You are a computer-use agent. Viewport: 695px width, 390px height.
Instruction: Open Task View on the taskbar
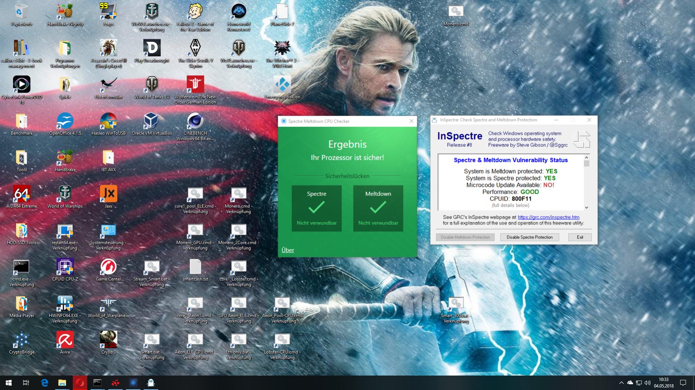tap(26, 382)
